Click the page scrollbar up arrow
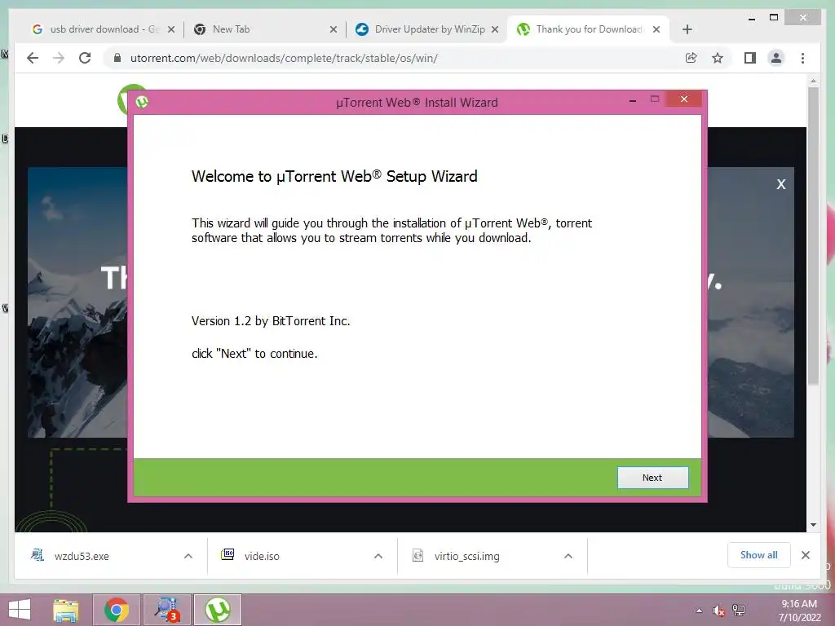Image resolution: width=835 pixels, height=626 pixels. point(813,81)
